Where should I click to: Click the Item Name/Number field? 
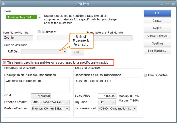[x=18, y=38]
